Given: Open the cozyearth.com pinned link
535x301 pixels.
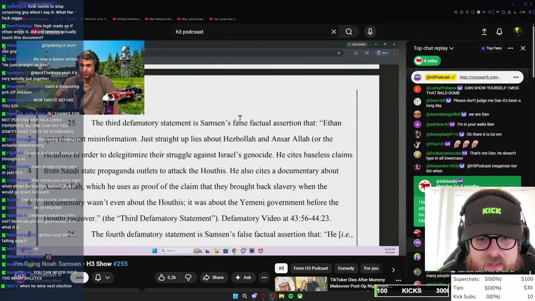Looking at the screenshot, I should pyautogui.click(x=480, y=77).
